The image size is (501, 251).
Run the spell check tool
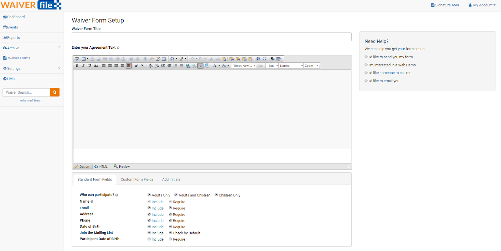point(77,59)
